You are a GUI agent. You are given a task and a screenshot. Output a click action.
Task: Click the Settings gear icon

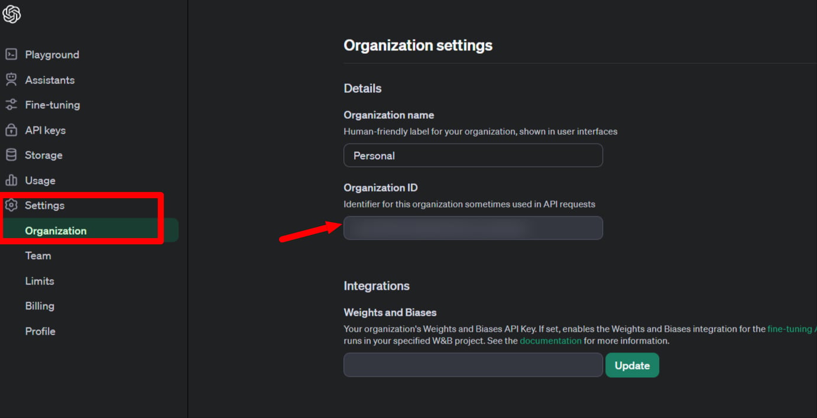[11, 205]
